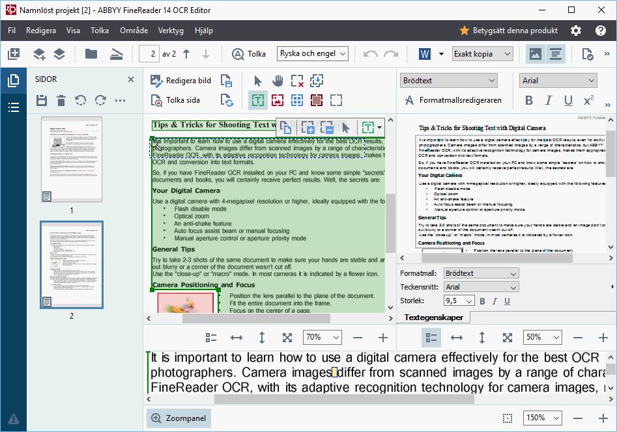This screenshot has width=617, height=432.
Task: Open the Teckensnitt Arial dropdown
Action: 481,287
